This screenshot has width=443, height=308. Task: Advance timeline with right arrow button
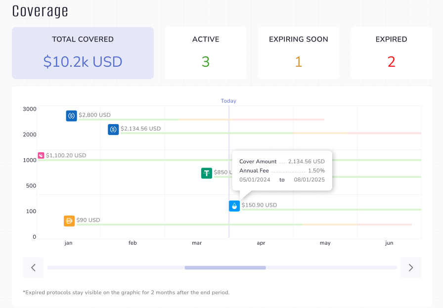pyautogui.click(x=411, y=267)
